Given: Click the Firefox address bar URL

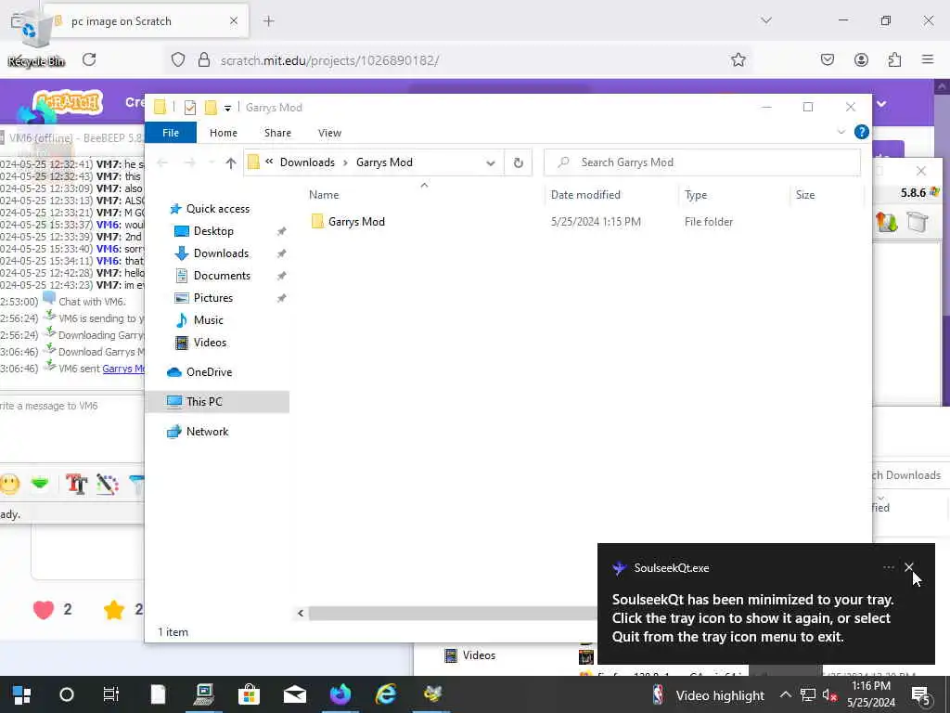Looking at the screenshot, I should [329, 60].
